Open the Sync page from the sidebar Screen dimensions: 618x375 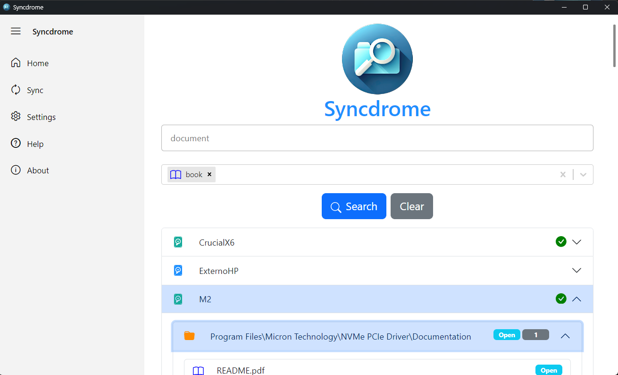[x=16, y=90]
